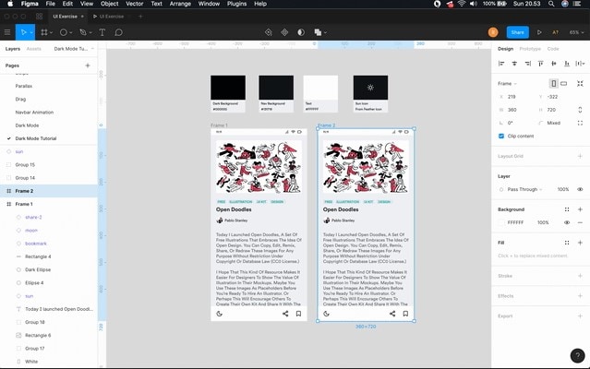The image size is (590, 369).
Task: Open the File menu
Action: (51, 4)
